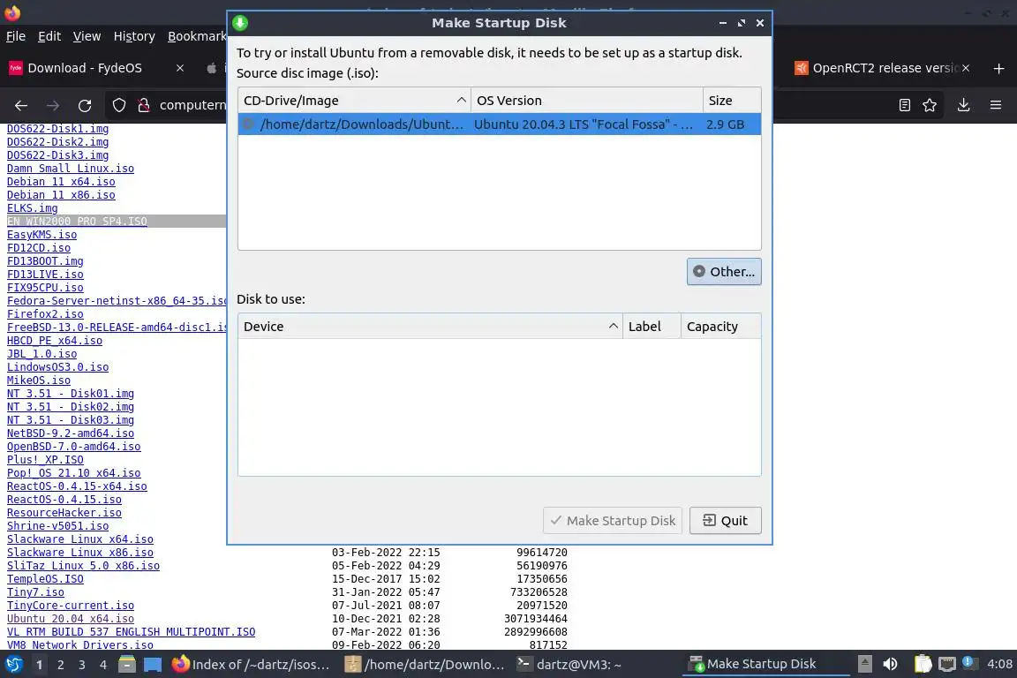Download Debian_11_x64.iso link
The width and height of the screenshot is (1017, 678).
point(61,182)
